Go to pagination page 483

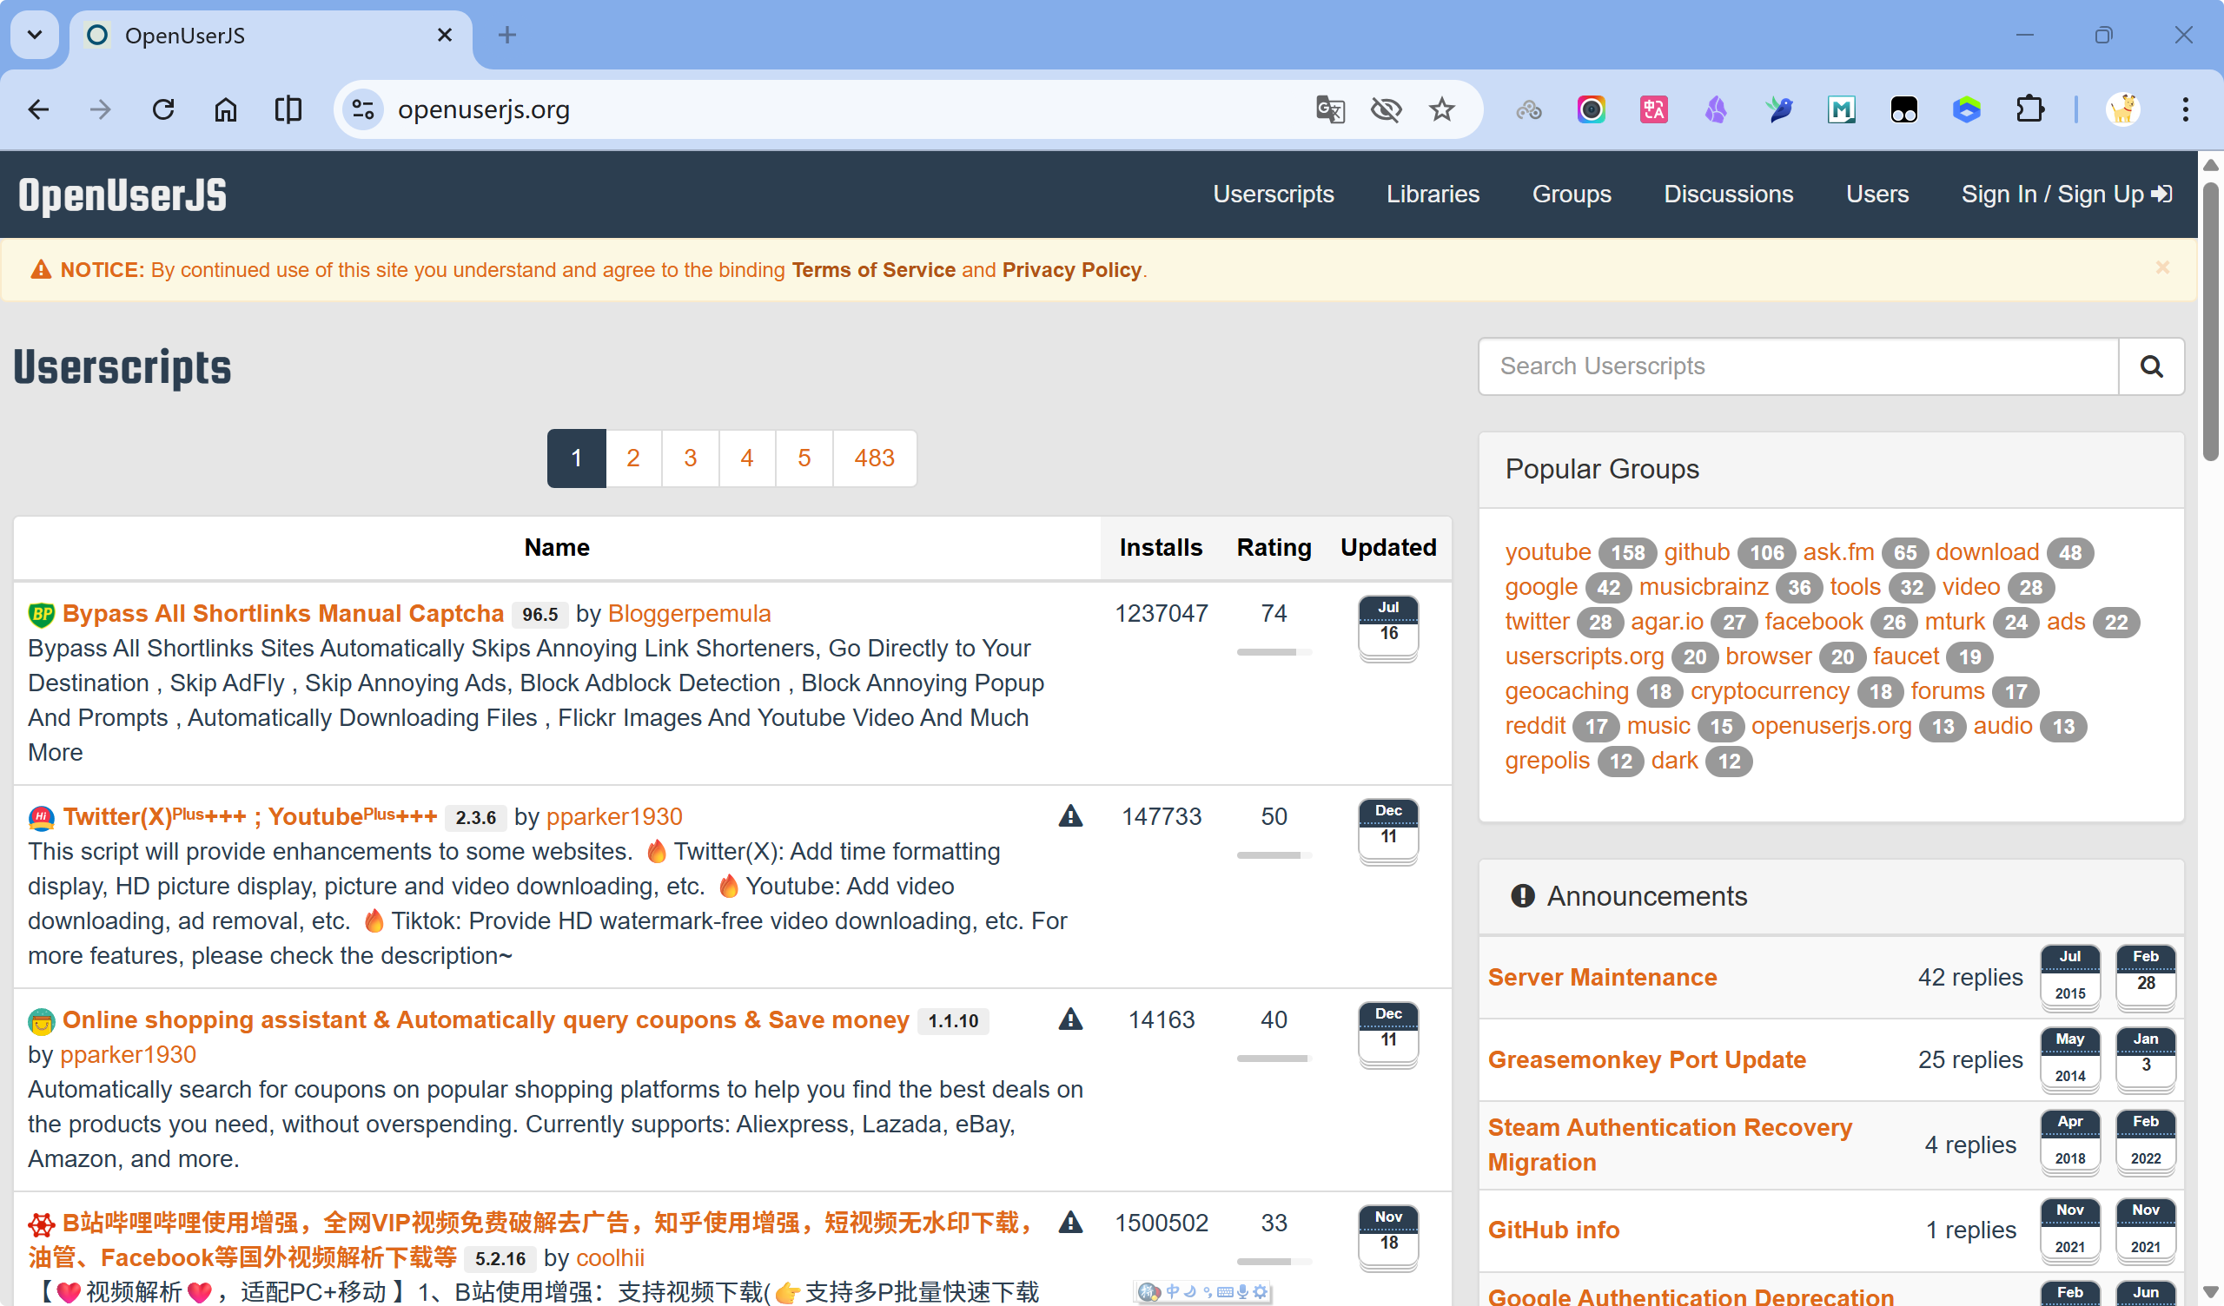[x=874, y=458]
